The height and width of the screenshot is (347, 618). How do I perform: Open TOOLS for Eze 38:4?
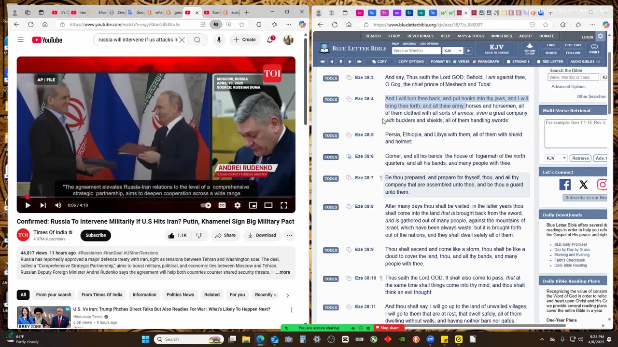[331, 100]
